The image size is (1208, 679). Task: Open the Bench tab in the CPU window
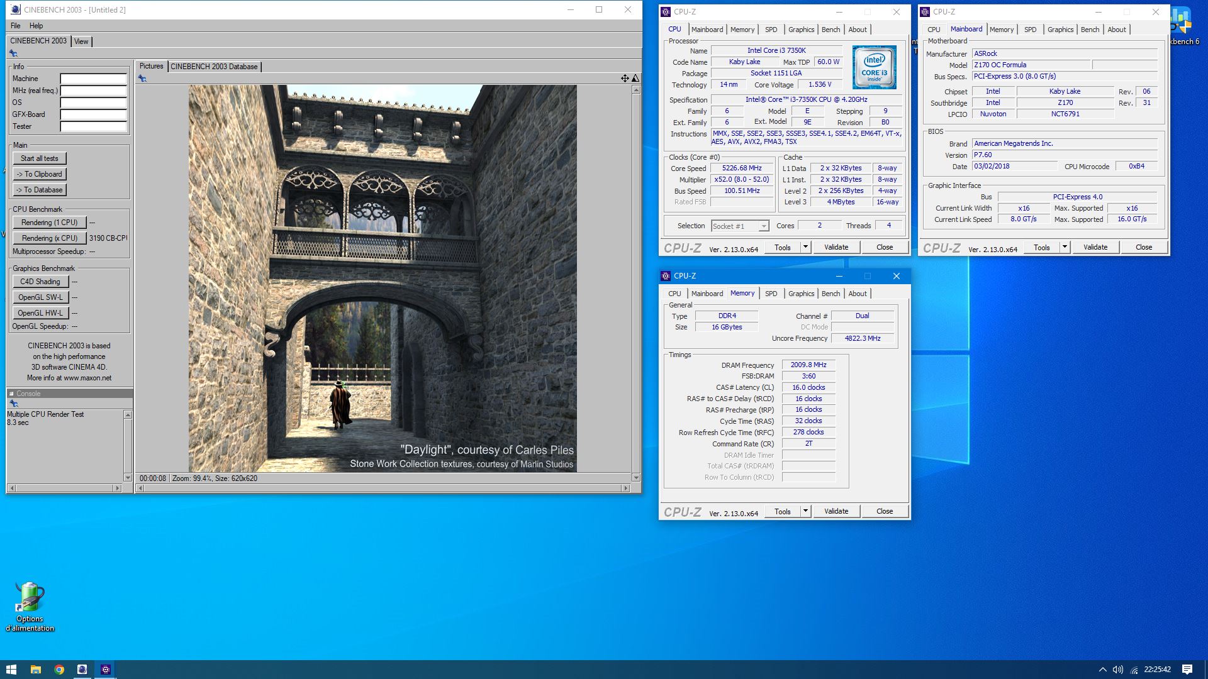coord(830,30)
